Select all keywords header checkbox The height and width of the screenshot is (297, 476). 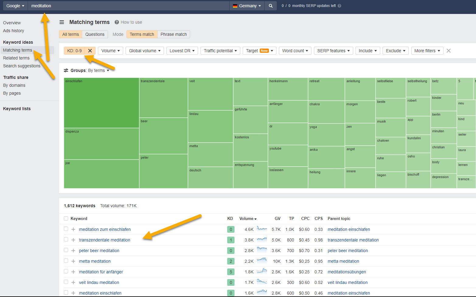(66, 218)
